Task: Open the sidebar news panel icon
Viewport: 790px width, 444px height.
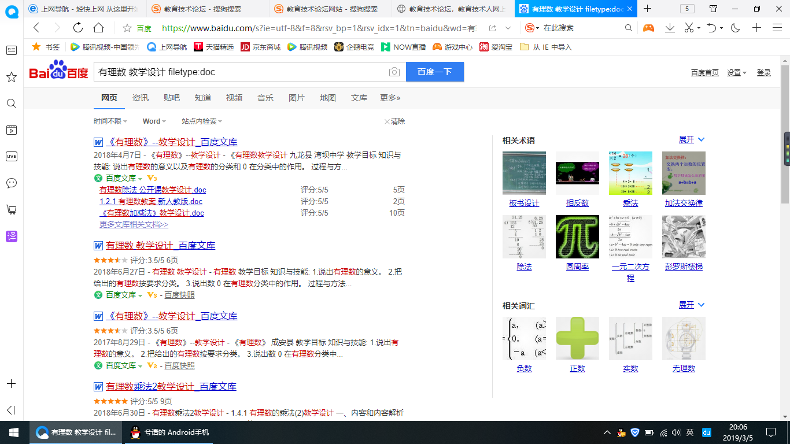Action: 12,50
